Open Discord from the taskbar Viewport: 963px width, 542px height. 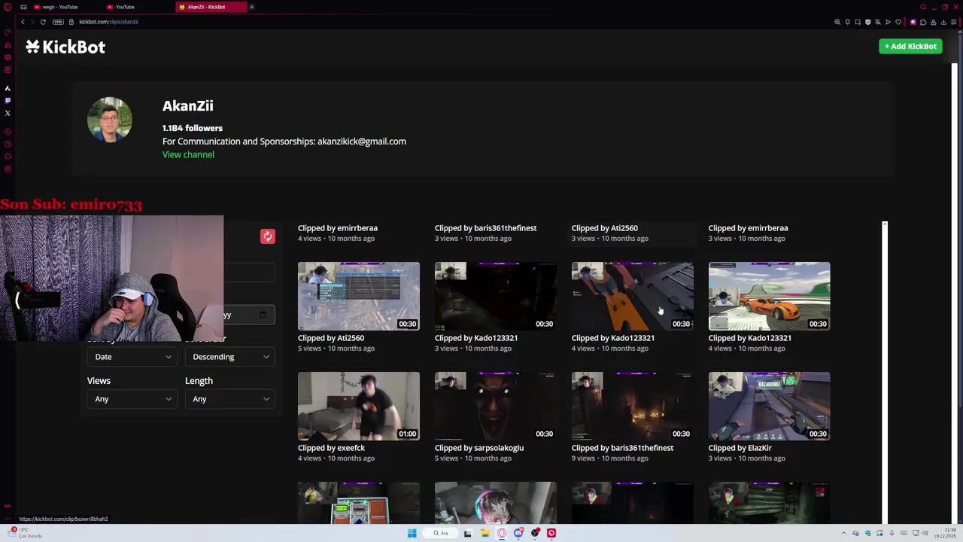(518, 533)
